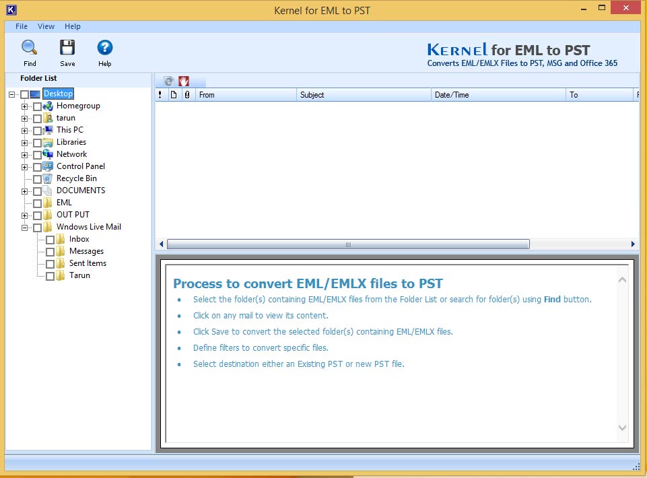Collapse the Wndows Live Mail node
This screenshot has height=478, width=647.
[24, 228]
